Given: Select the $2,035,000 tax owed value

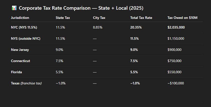Looking at the screenshot, I should pos(176,27).
